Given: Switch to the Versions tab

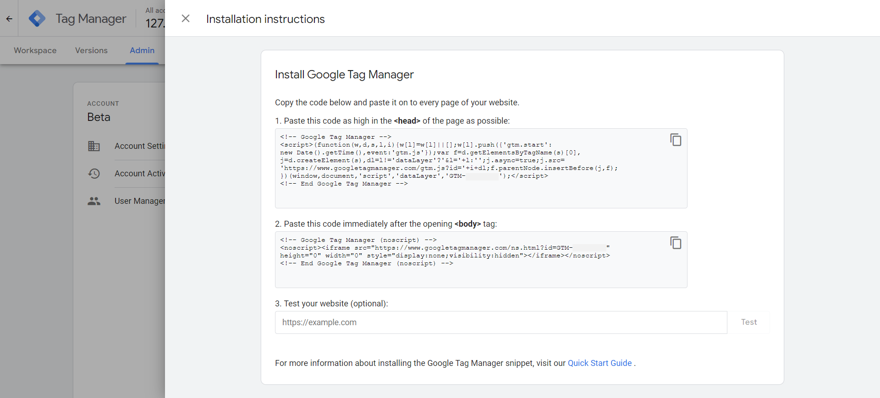Looking at the screenshot, I should 91,50.
